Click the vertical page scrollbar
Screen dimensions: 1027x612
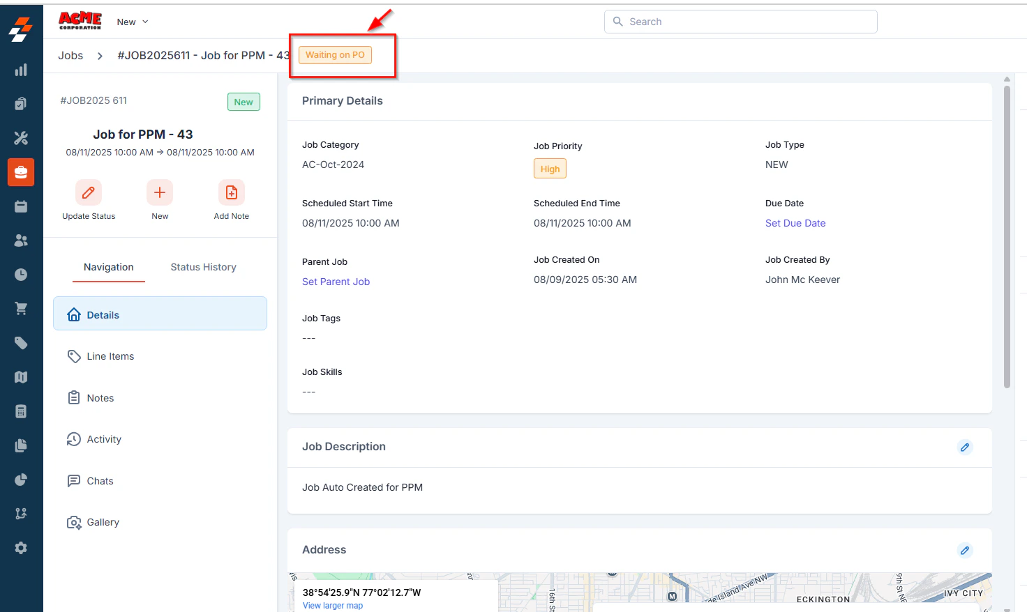(1007, 237)
